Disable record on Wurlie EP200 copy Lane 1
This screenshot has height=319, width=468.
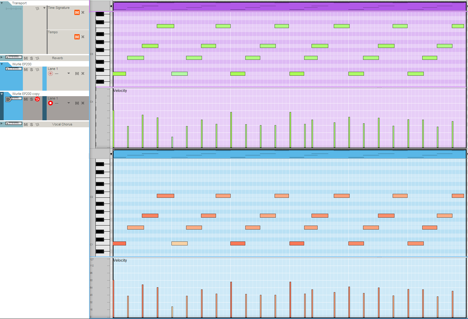(x=50, y=103)
